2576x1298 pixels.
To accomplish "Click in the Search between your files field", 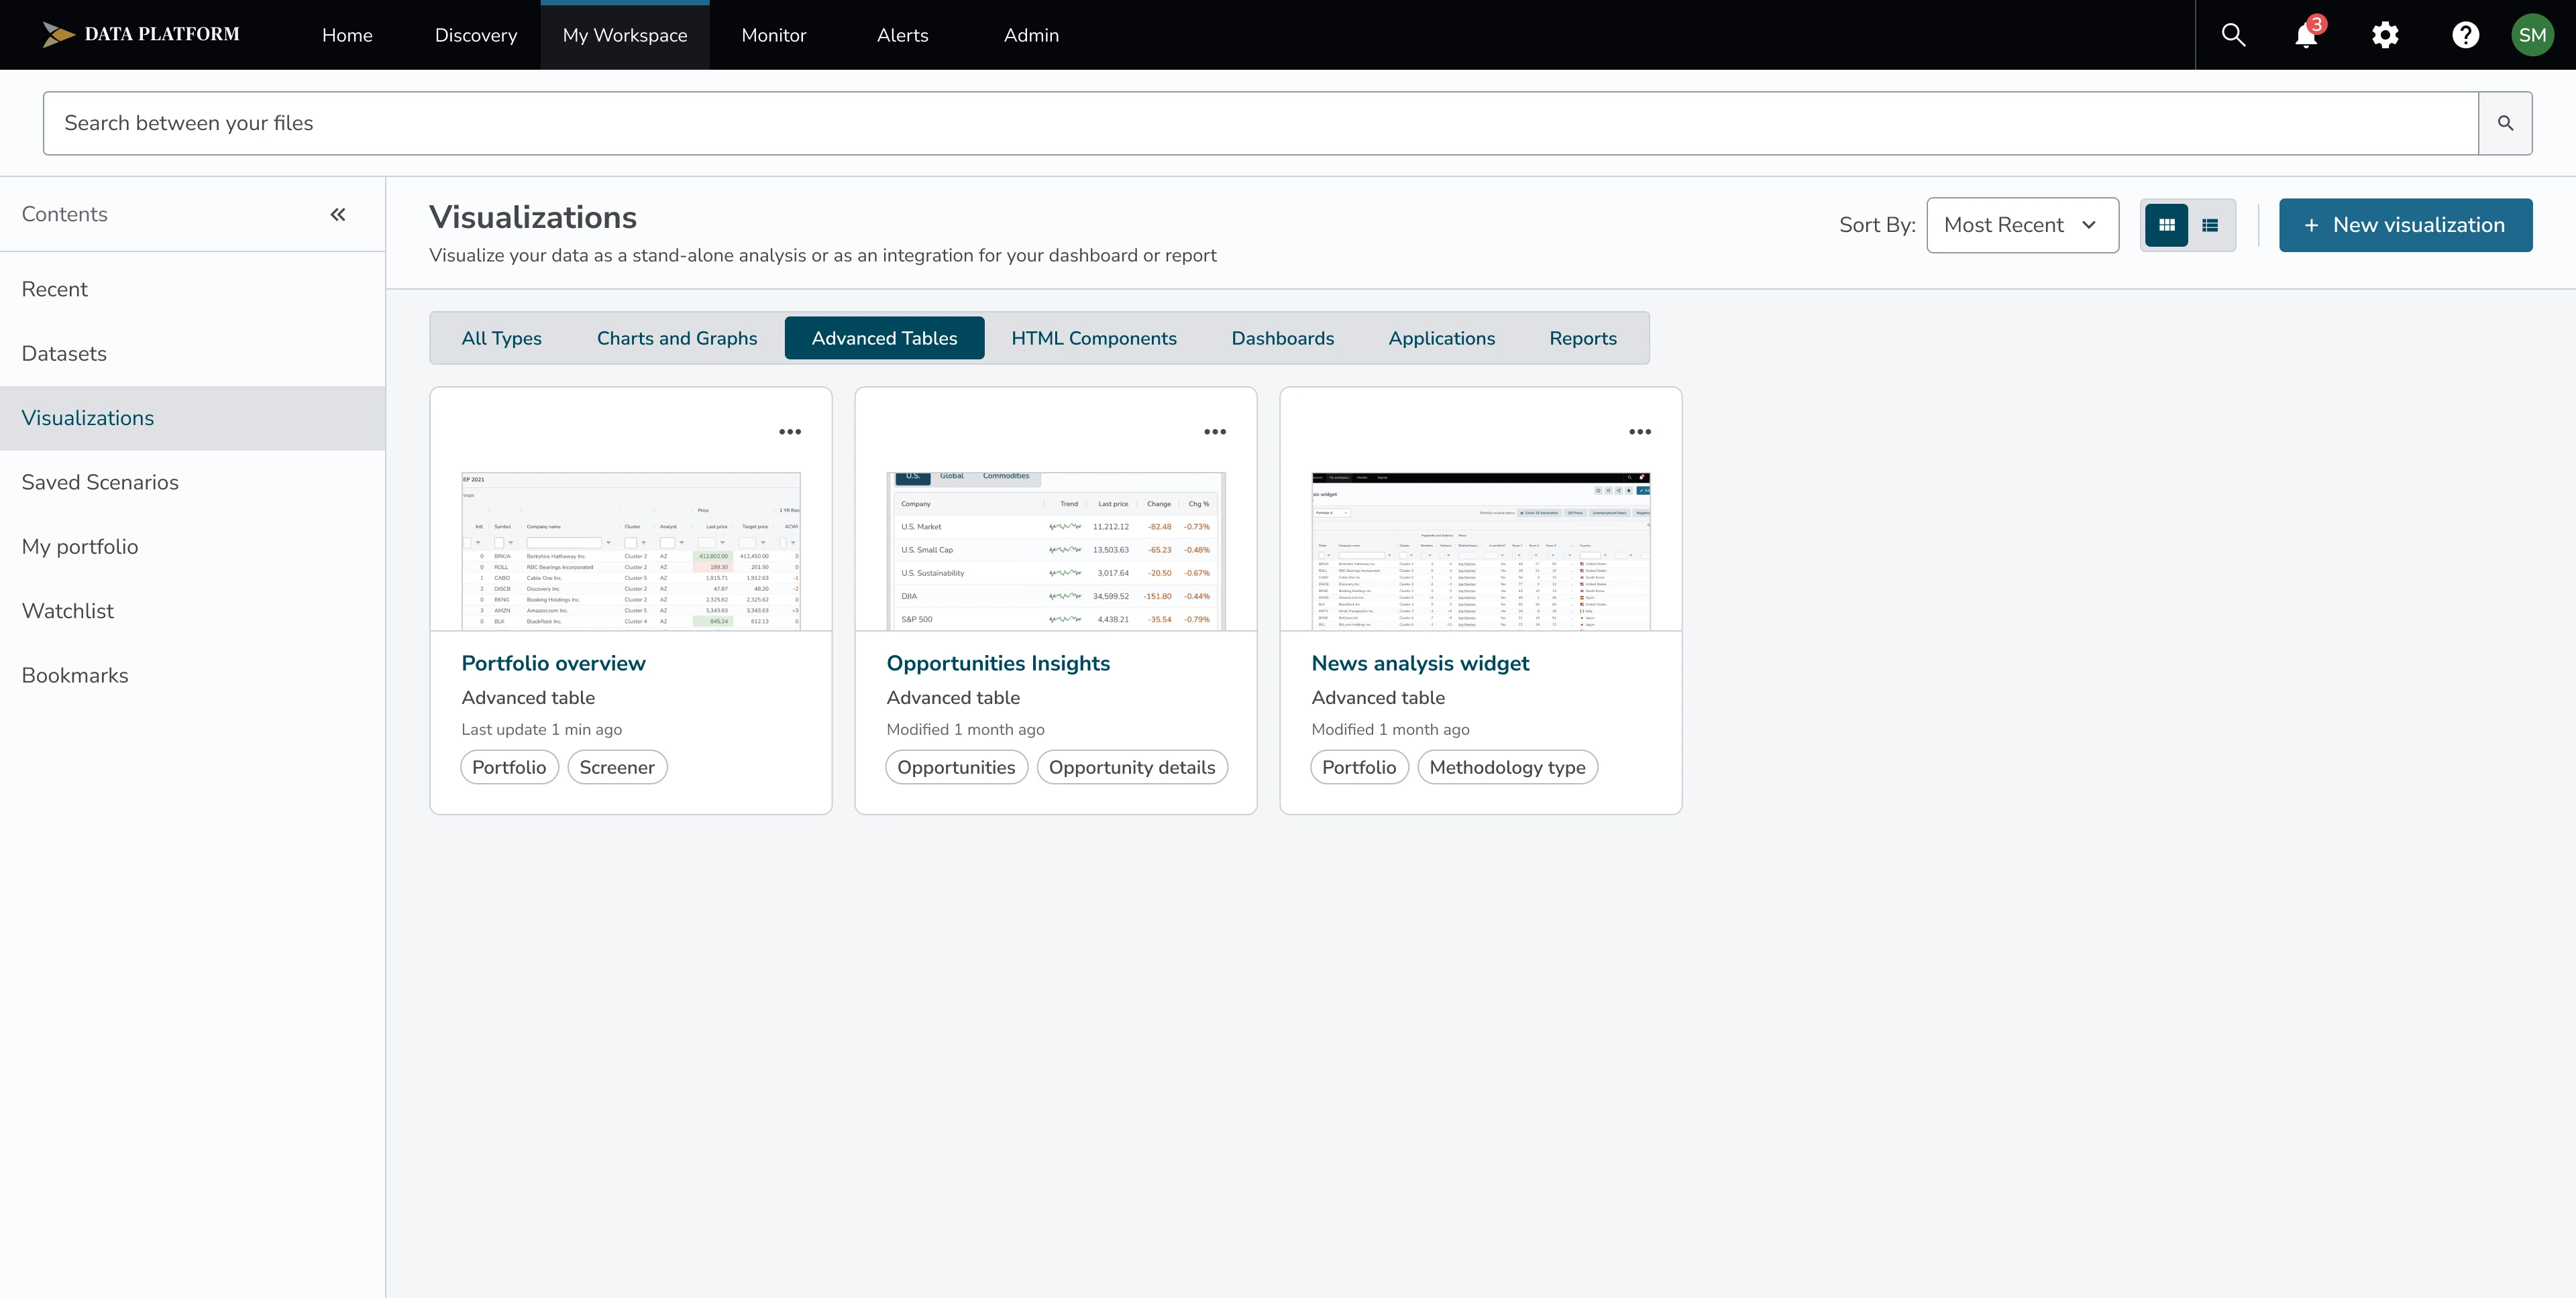I will [x=1261, y=123].
